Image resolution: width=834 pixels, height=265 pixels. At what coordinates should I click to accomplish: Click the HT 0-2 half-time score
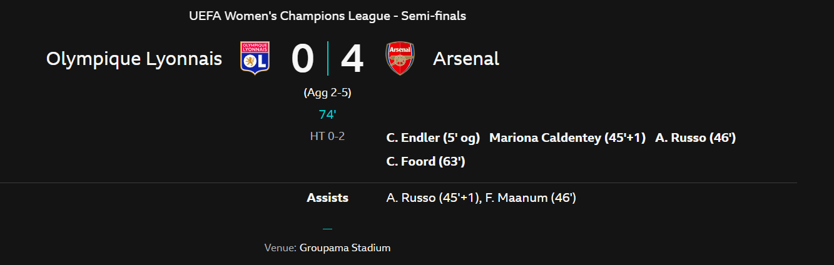(327, 136)
